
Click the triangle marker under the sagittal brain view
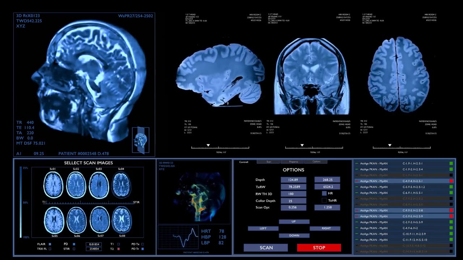pyautogui.click(x=208, y=145)
